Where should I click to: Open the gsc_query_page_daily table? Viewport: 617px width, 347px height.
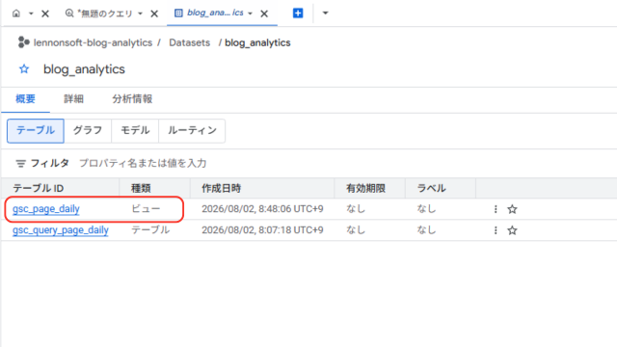click(x=60, y=230)
